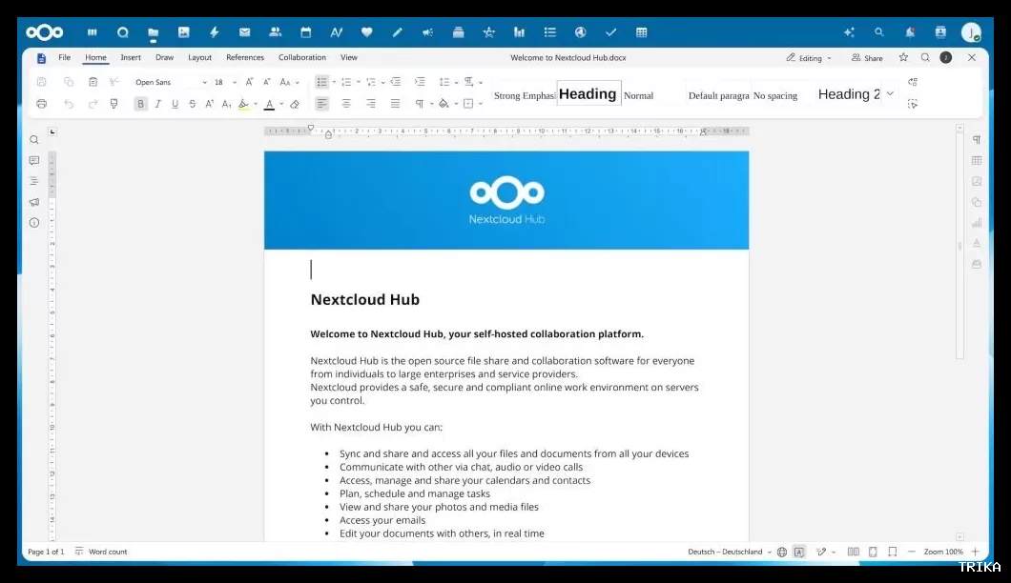Switch to the Layout tab
The image size is (1011, 583).
click(x=200, y=57)
